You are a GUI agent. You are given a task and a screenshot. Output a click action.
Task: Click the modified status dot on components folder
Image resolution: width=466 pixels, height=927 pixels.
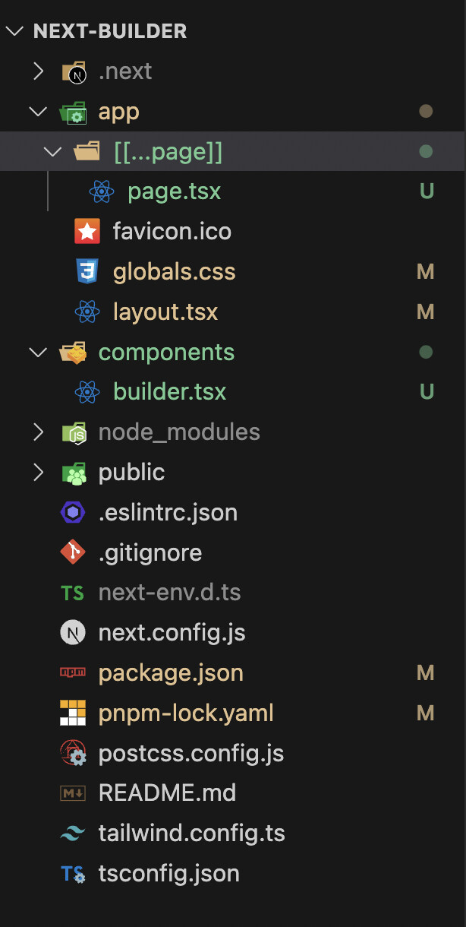[426, 353]
